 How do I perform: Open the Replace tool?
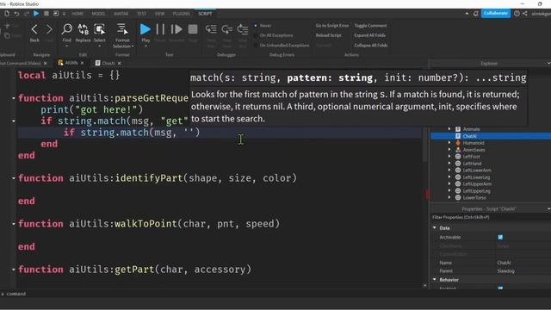click(83, 29)
